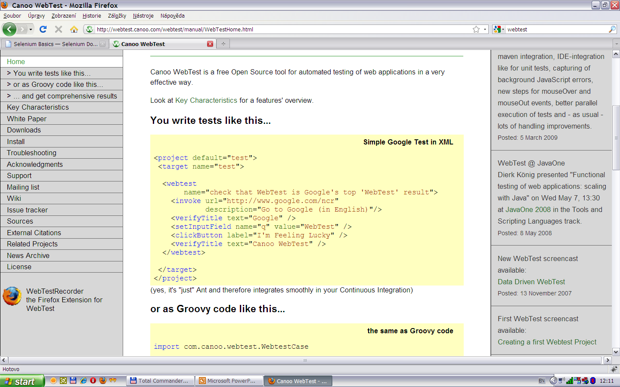The height and width of the screenshot is (387, 620).
Task: Open Issue tracker in the sidebar
Action: 62,210
